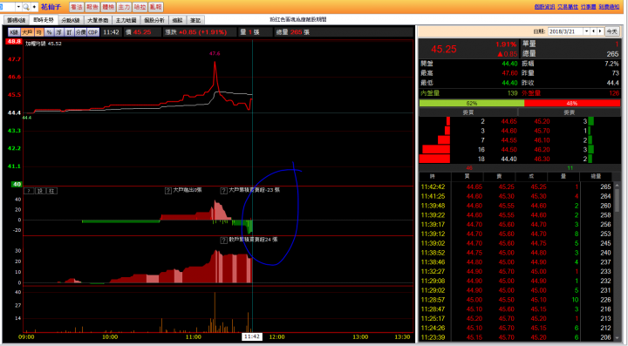Click the ? icon beside 大戶累積買賣超
Image resolution: width=628 pixels, height=346 pixels.
pos(224,191)
